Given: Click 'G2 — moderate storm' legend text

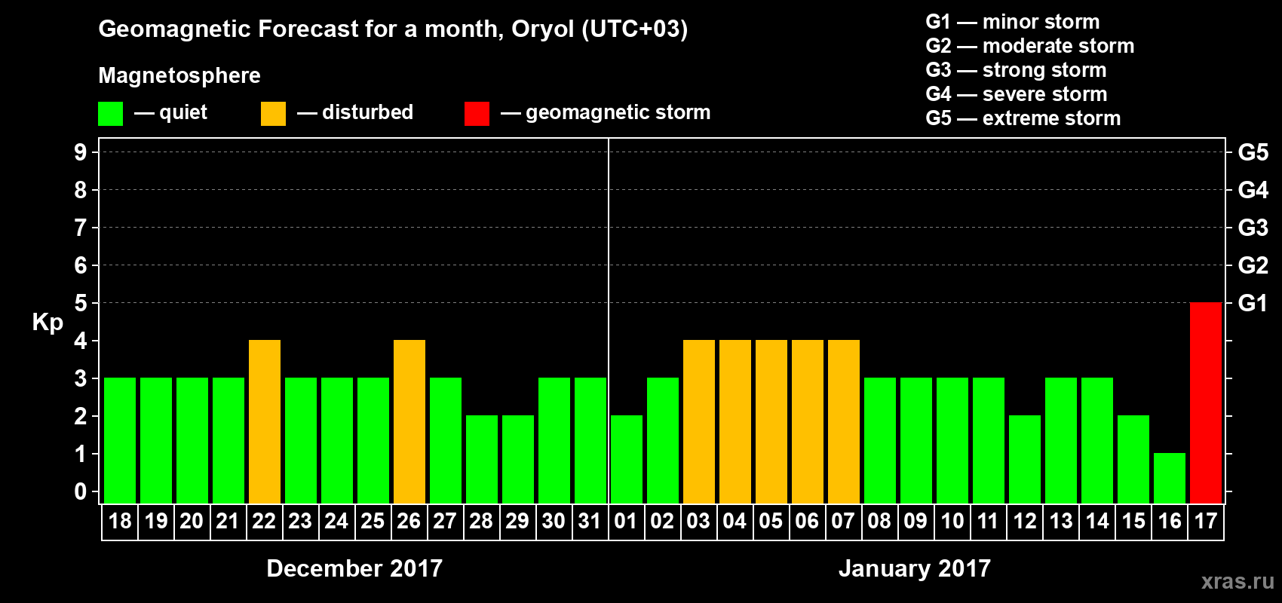Looking at the screenshot, I should point(1030,46).
